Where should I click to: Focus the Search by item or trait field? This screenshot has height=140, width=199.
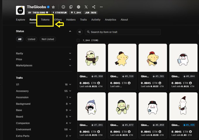point(123,32)
